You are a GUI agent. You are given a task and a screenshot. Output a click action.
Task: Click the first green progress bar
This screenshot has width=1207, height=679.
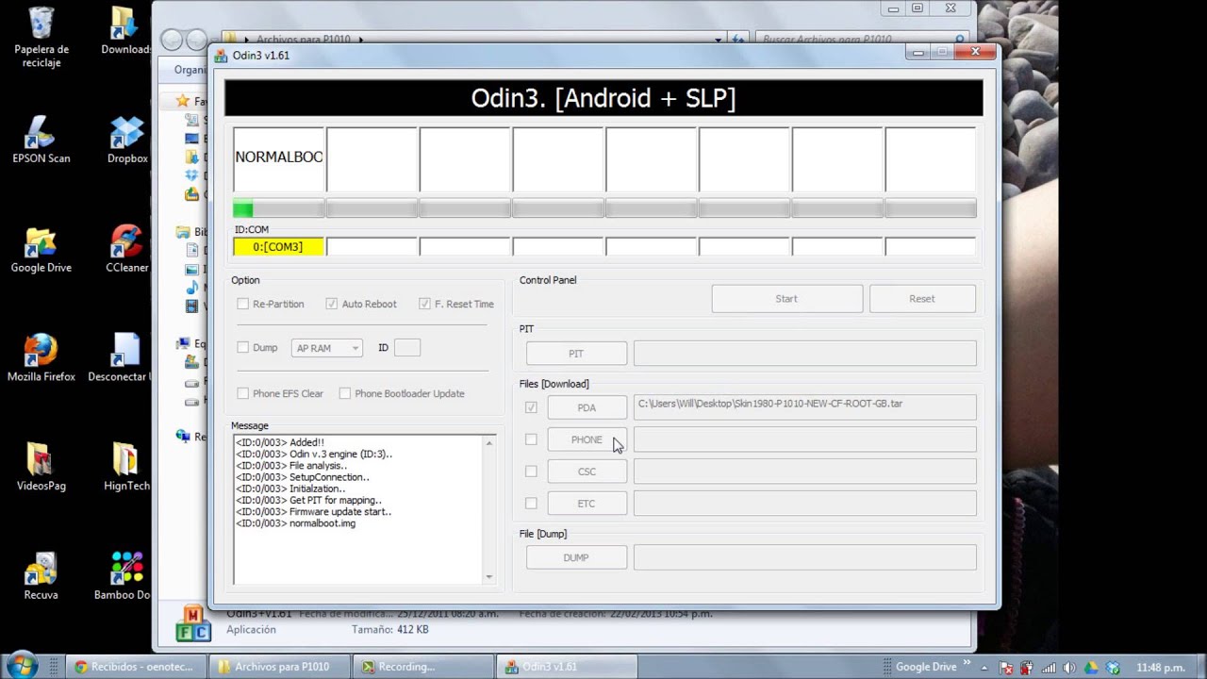pyautogui.click(x=278, y=209)
